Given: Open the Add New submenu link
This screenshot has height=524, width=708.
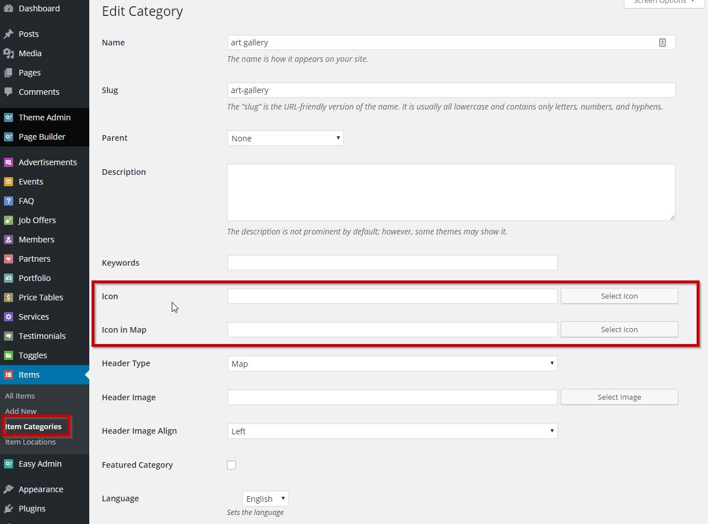Looking at the screenshot, I should click(x=20, y=411).
